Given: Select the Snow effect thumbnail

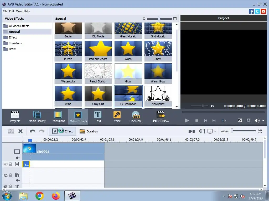Looking at the screenshot, I should [158, 51].
